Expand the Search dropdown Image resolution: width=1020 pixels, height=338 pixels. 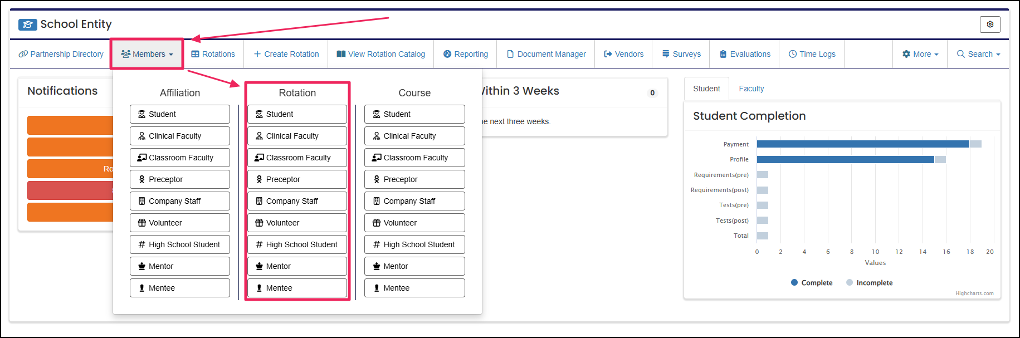click(x=978, y=54)
